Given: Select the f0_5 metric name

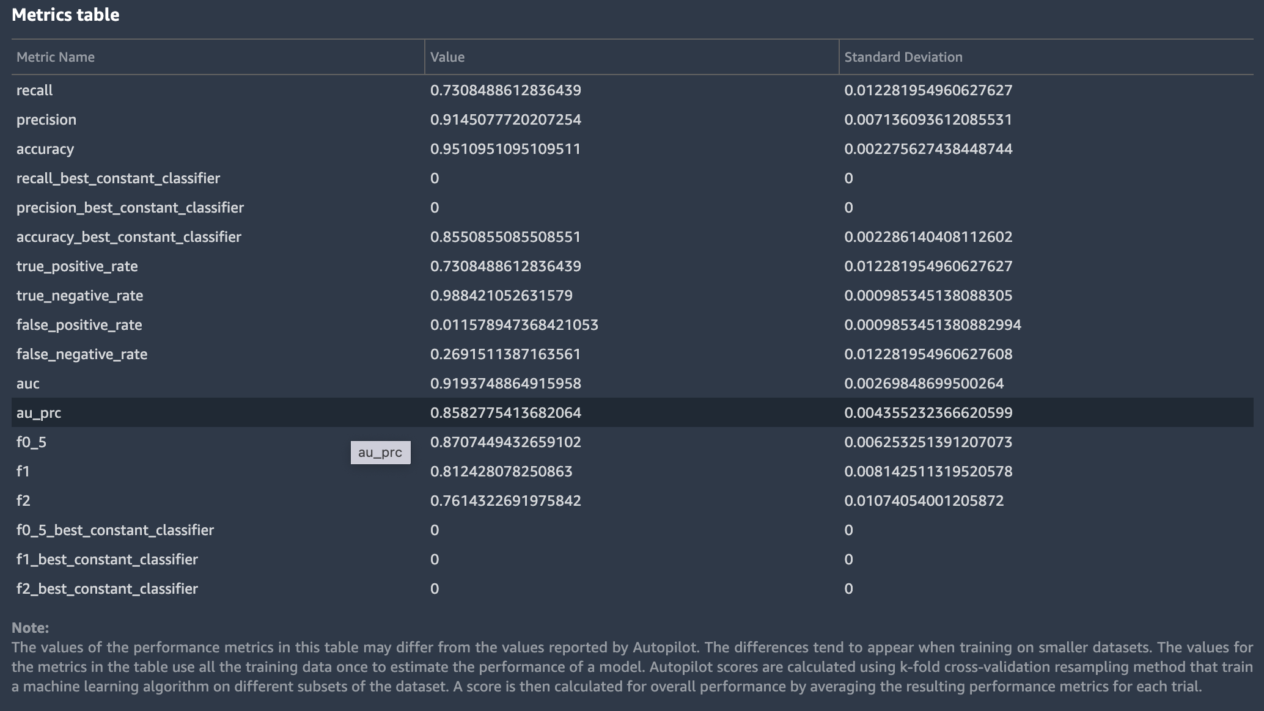Looking at the screenshot, I should coord(31,442).
